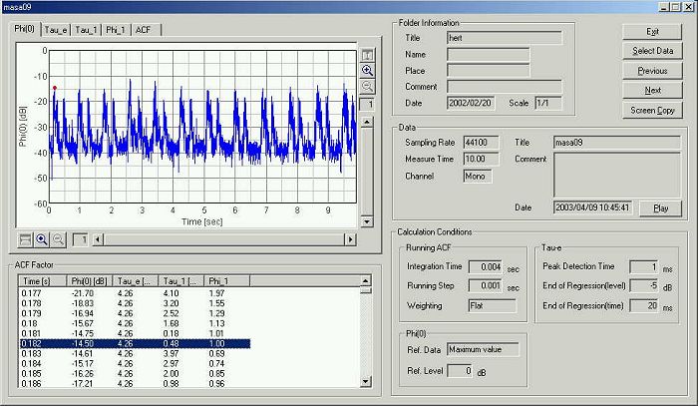Click the red marker point on the graph
Image resolution: width=698 pixels, height=406 pixels.
pyautogui.click(x=55, y=88)
